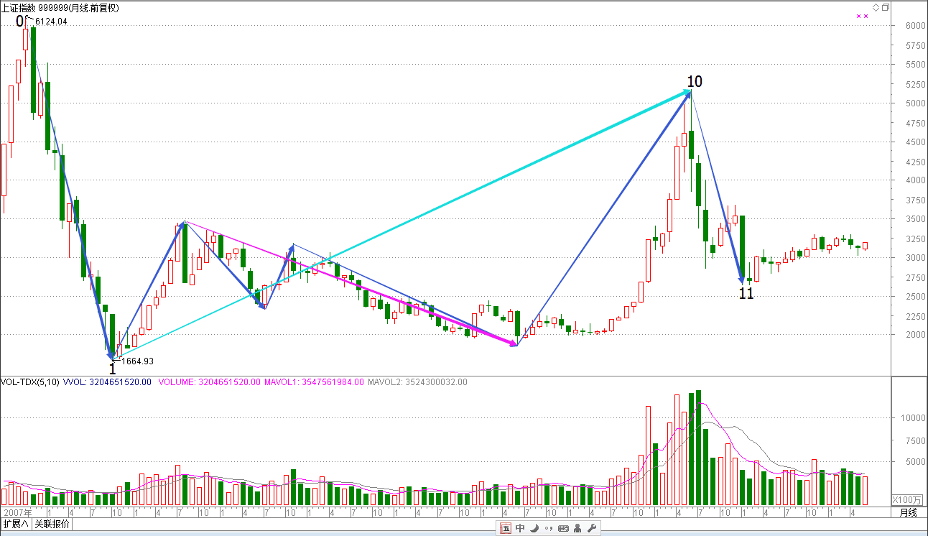
Task: Click the tallest green volume bar
Action: pyautogui.click(x=698, y=448)
